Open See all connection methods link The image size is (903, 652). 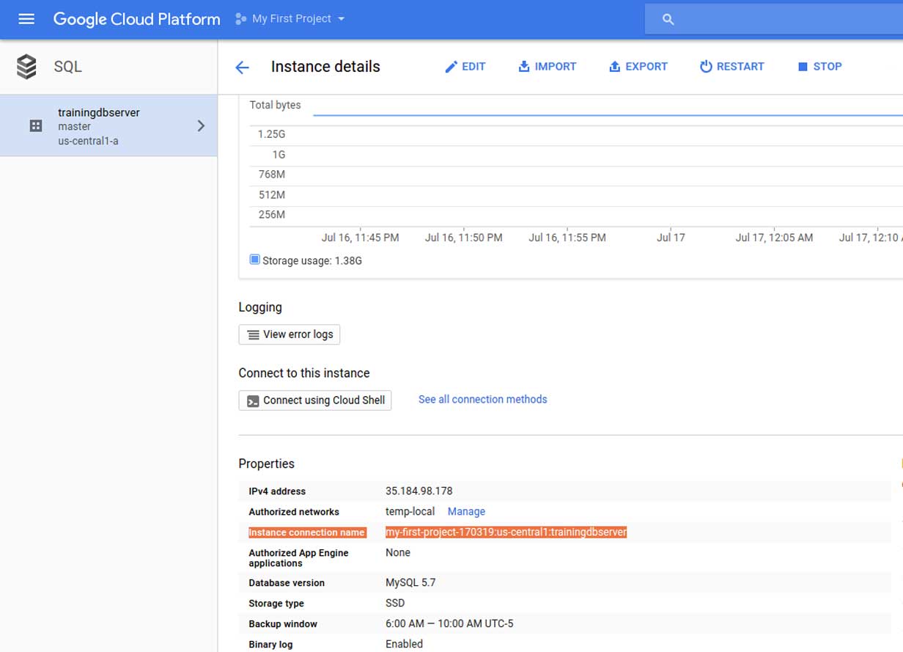click(x=483, y=400)
